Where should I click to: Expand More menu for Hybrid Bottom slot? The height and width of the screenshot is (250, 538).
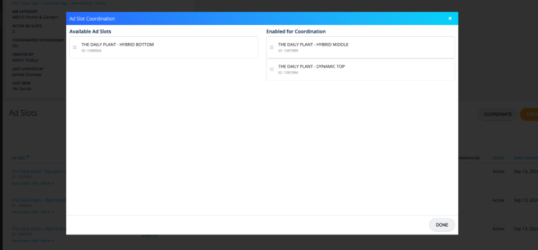[x=48, y=212]
